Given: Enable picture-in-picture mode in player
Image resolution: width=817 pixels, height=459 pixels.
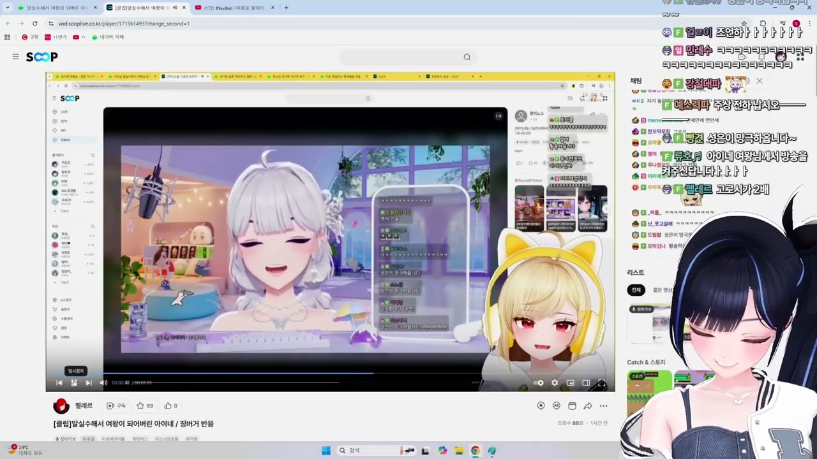Looking at the screenshot, I should coord(570,382).
